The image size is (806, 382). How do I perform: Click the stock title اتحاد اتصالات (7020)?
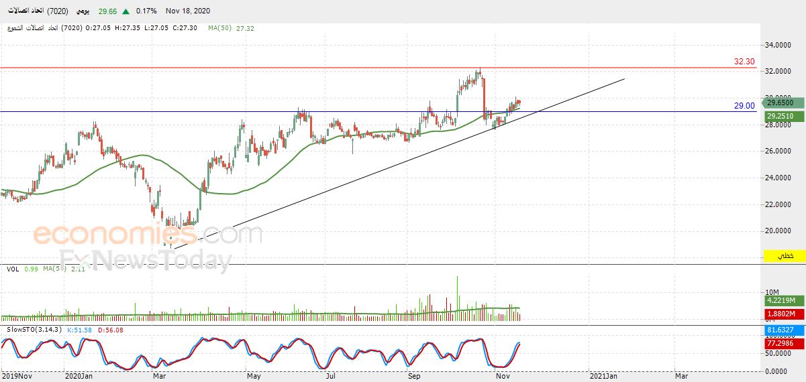point(37,11)
